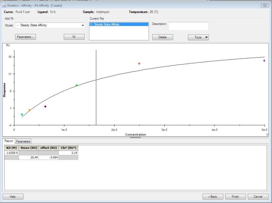
Task: Click the KD (M) column header
Action: 11,148
